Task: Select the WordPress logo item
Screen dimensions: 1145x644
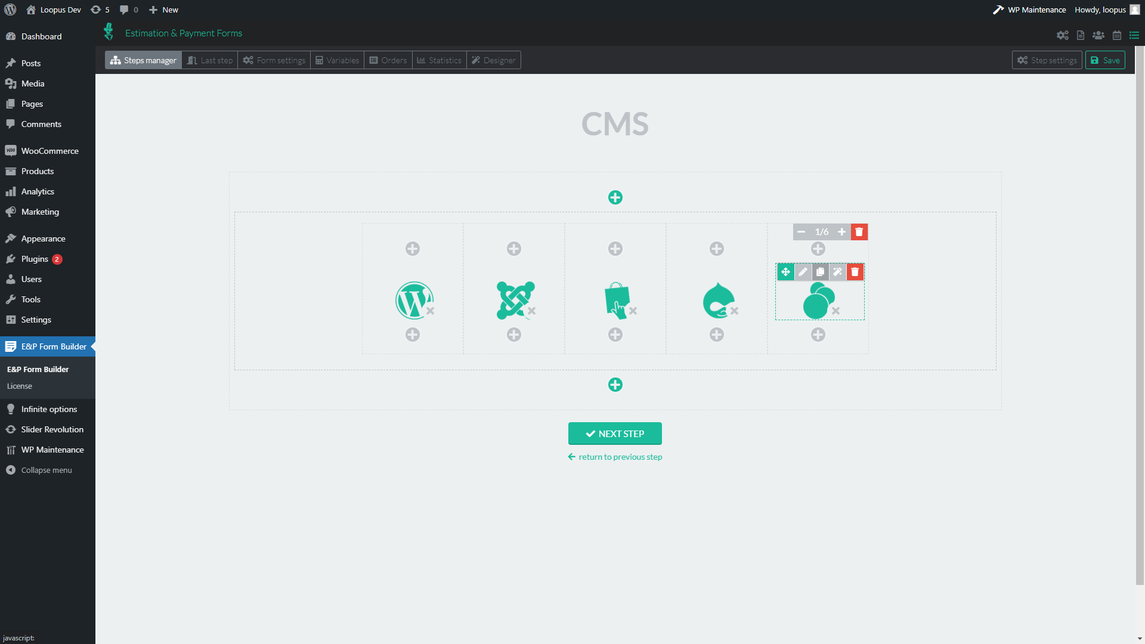Action: click(414, 300)
